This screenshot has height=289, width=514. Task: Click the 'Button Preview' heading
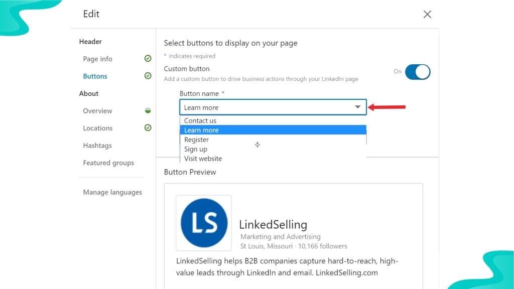coord(190,172)
